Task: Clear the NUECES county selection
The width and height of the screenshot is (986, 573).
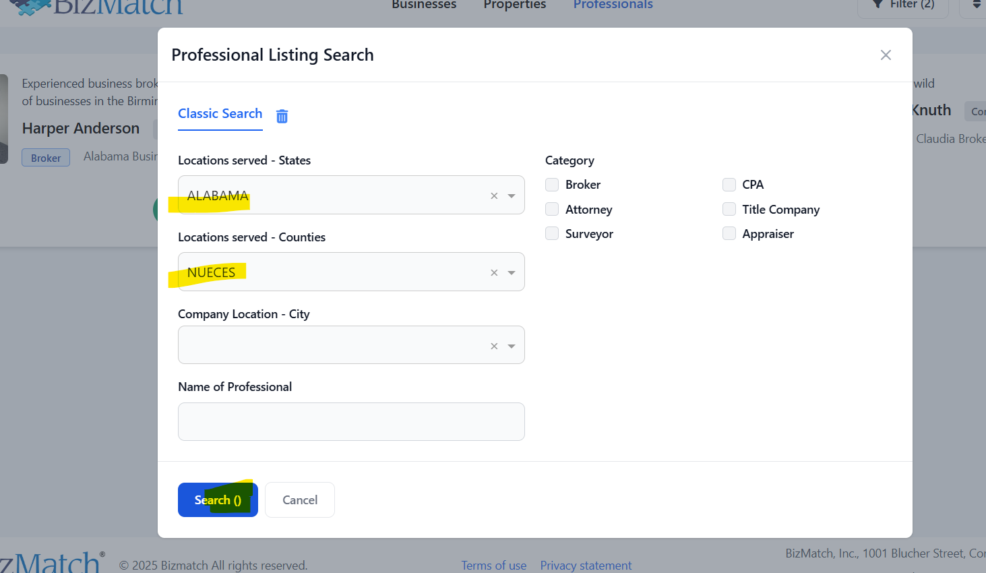Action: (494, 272)
